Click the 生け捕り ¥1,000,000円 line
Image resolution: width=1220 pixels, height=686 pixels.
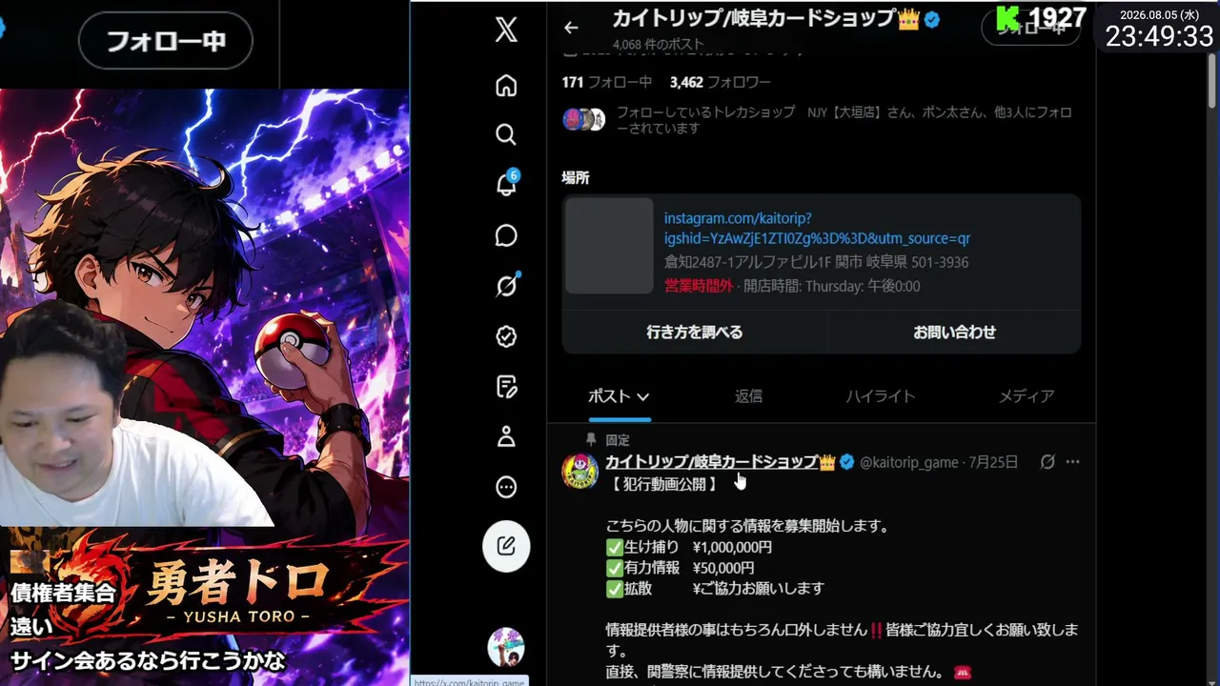click(x=689, y=547)
